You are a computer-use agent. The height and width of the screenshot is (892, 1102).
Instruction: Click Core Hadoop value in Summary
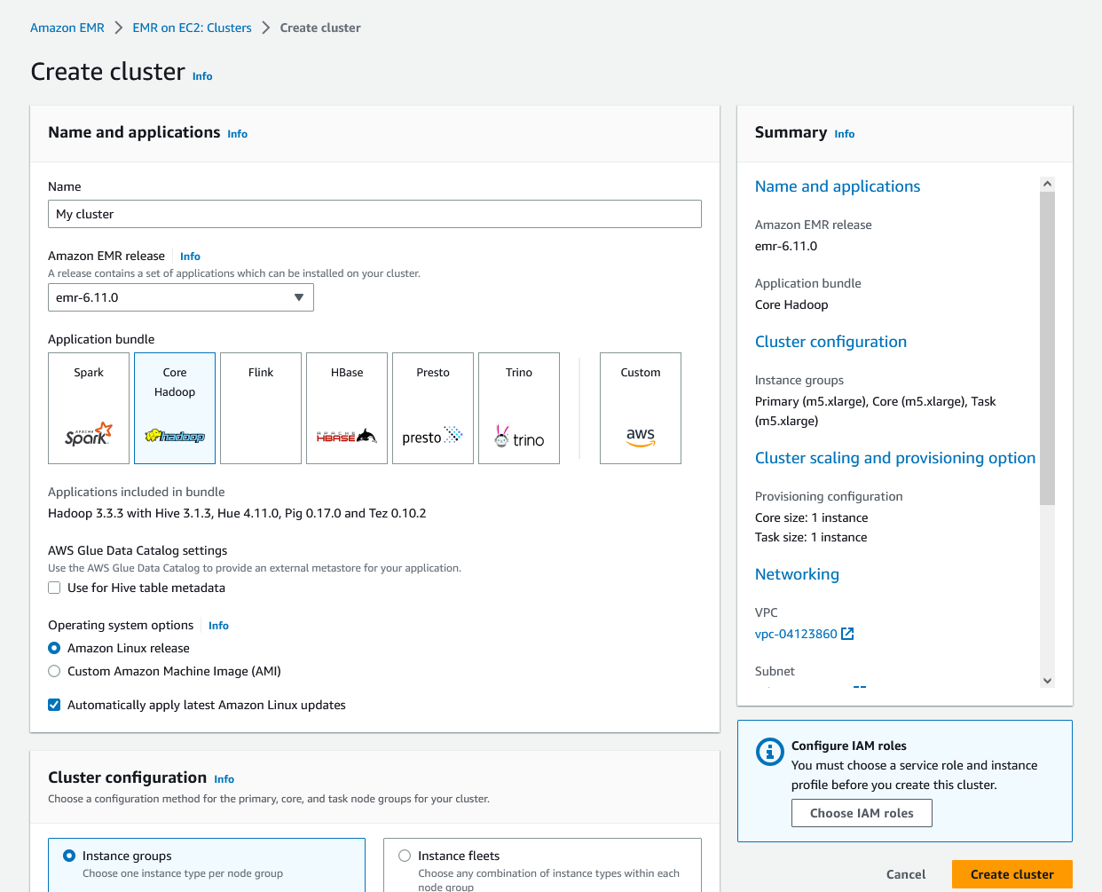[791, 304]
